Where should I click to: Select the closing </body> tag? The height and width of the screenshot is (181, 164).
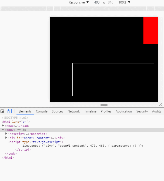coord(11,153)
